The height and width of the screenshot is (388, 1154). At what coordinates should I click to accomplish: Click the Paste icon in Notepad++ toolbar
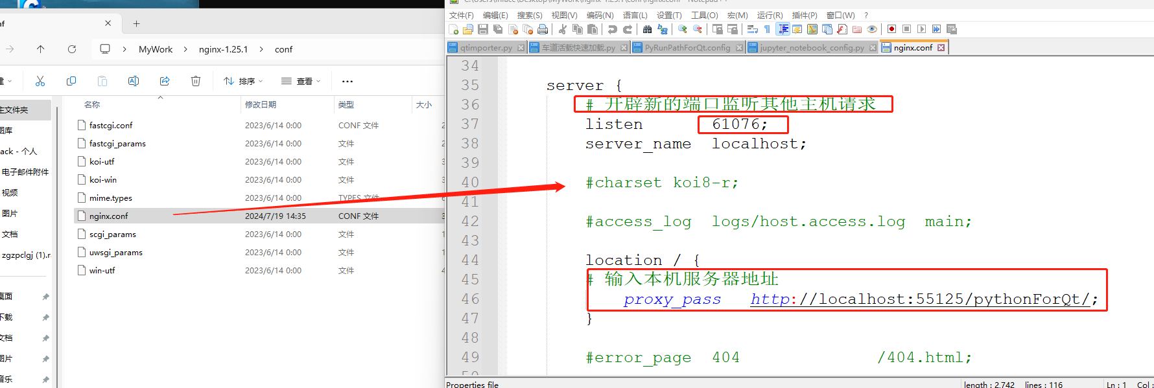592,29
